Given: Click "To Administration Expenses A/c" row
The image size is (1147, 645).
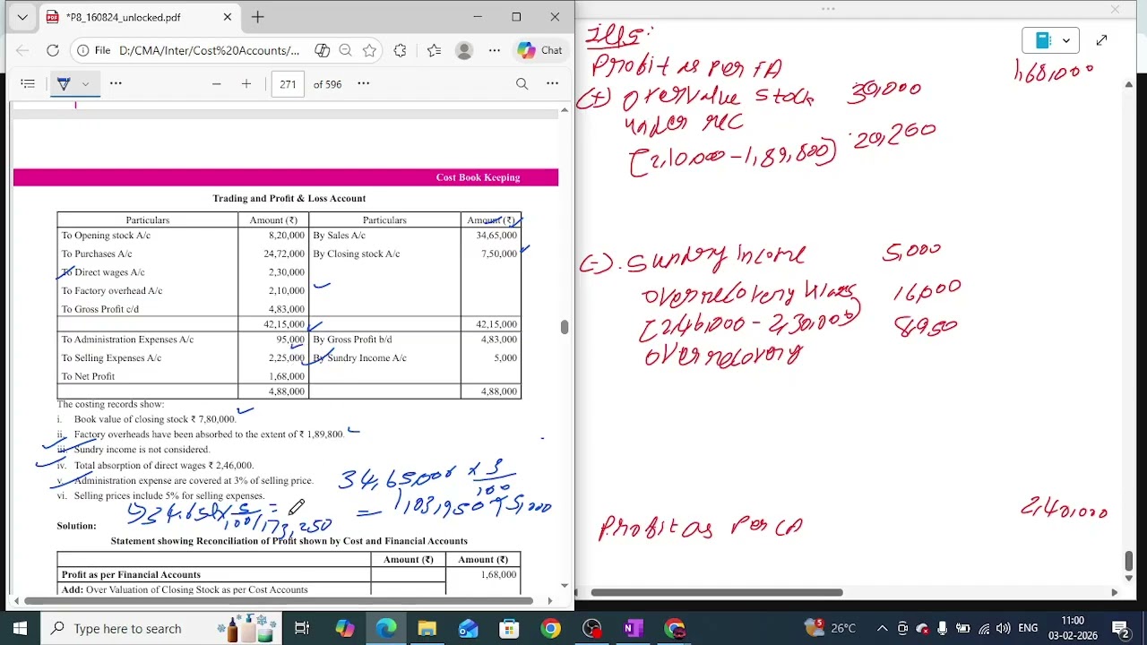Looking at the screenshot, I should pyautogui.click(x=127, y=339).
